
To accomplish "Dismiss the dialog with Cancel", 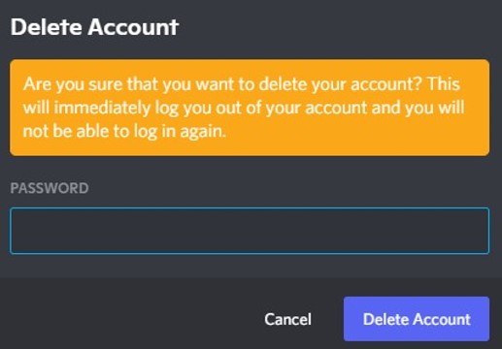I will tap(287, 319).
